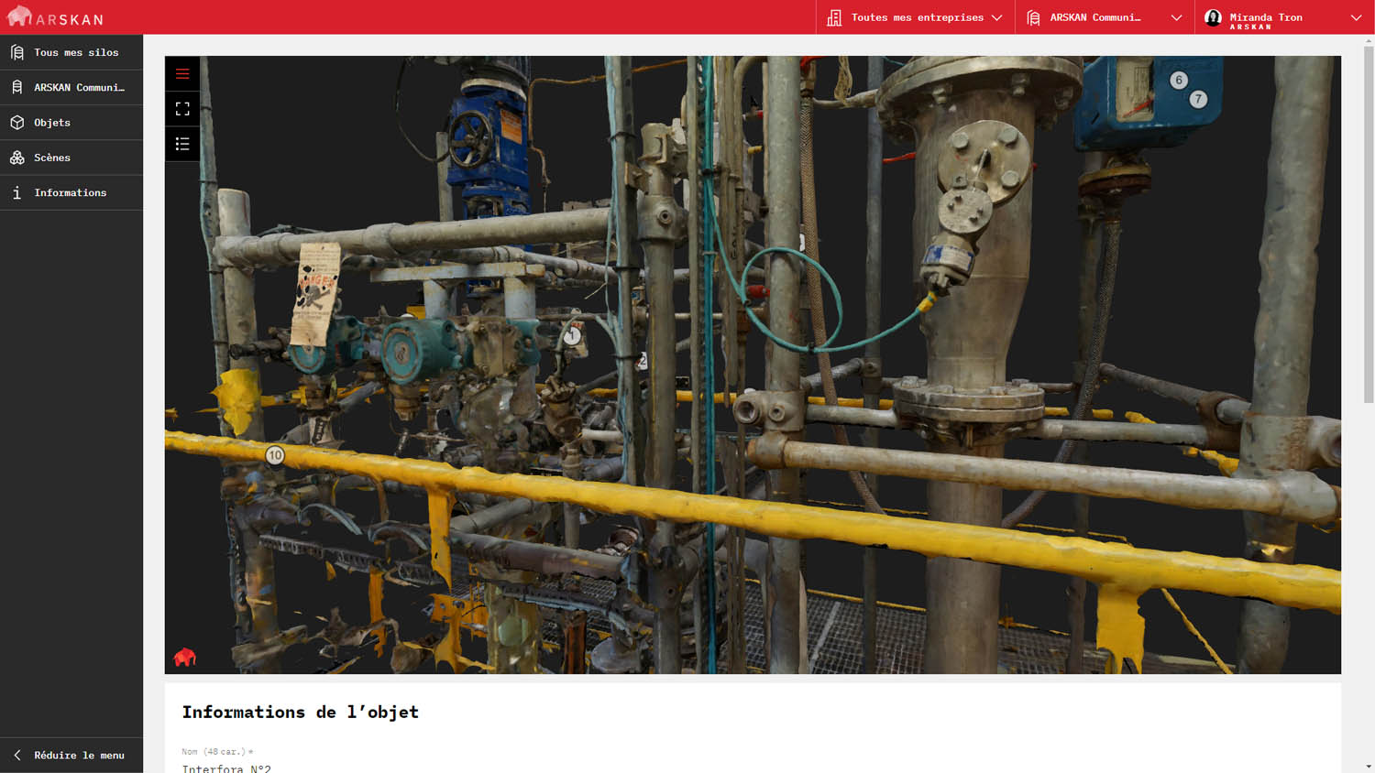Select annotation marker 6 near the blue device
The image size is (1375, 773).
tap(1178, 80)
